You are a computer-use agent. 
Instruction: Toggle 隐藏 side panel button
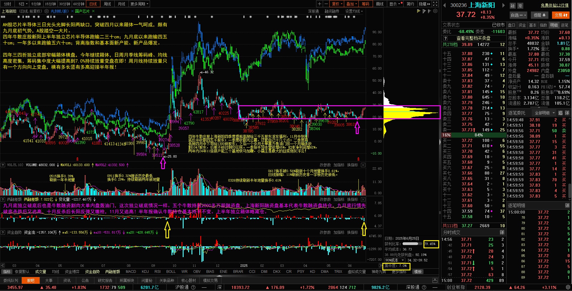tap(424, 4)
